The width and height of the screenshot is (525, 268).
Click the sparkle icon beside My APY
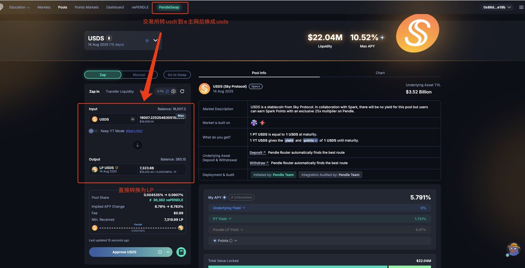click(x=224, y=198)
